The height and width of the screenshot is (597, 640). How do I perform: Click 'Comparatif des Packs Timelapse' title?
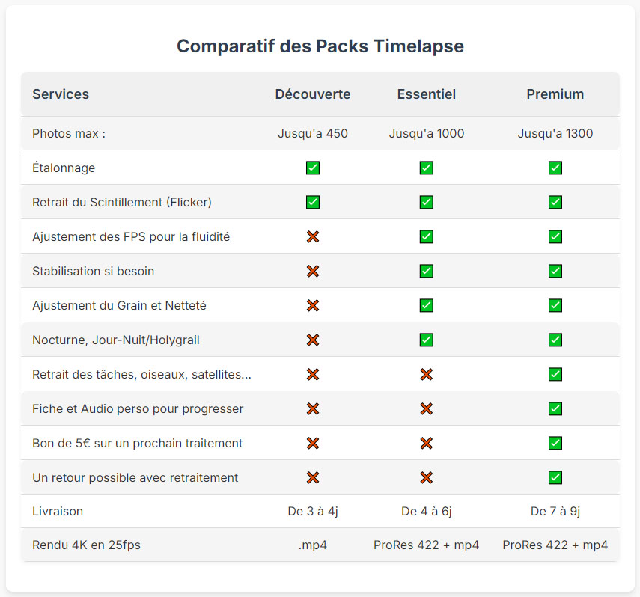pos(320,46)
